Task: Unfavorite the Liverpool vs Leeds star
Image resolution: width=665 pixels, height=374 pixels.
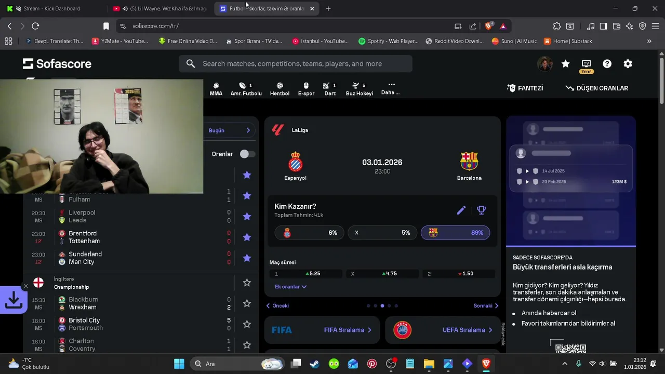Action: [x=247, y=217]
